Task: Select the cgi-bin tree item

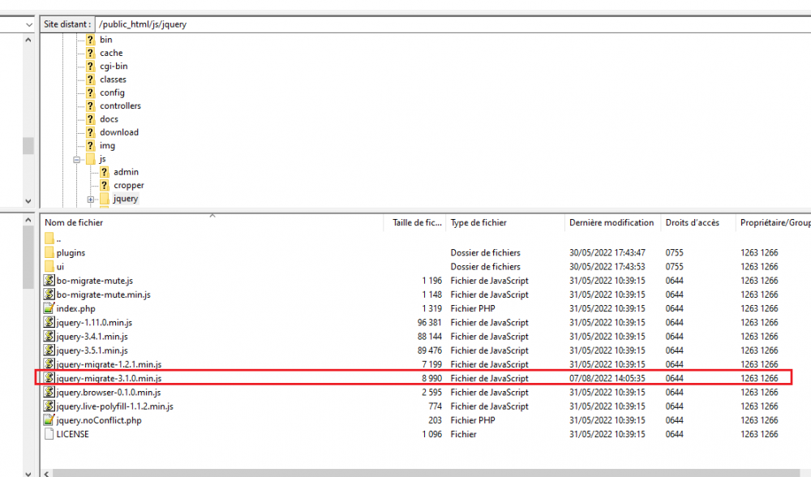Action: (114, 67)
